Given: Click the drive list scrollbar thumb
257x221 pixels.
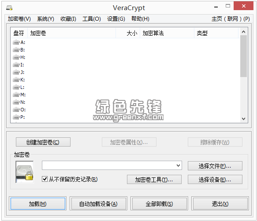Looking at the screenshot, I should click(244, 56).
